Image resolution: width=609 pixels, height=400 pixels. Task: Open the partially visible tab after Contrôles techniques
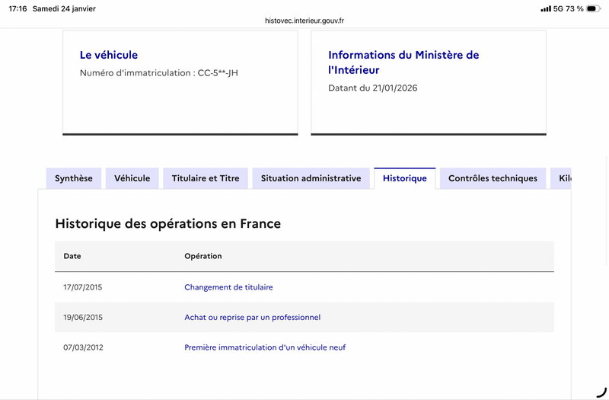(x=563, y=178)
